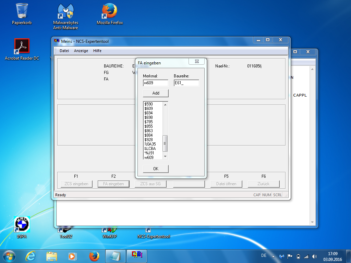Screen dimensions: 351x263
Task: Open the volume speaker tray icon
Action: (x=315, y=256)
